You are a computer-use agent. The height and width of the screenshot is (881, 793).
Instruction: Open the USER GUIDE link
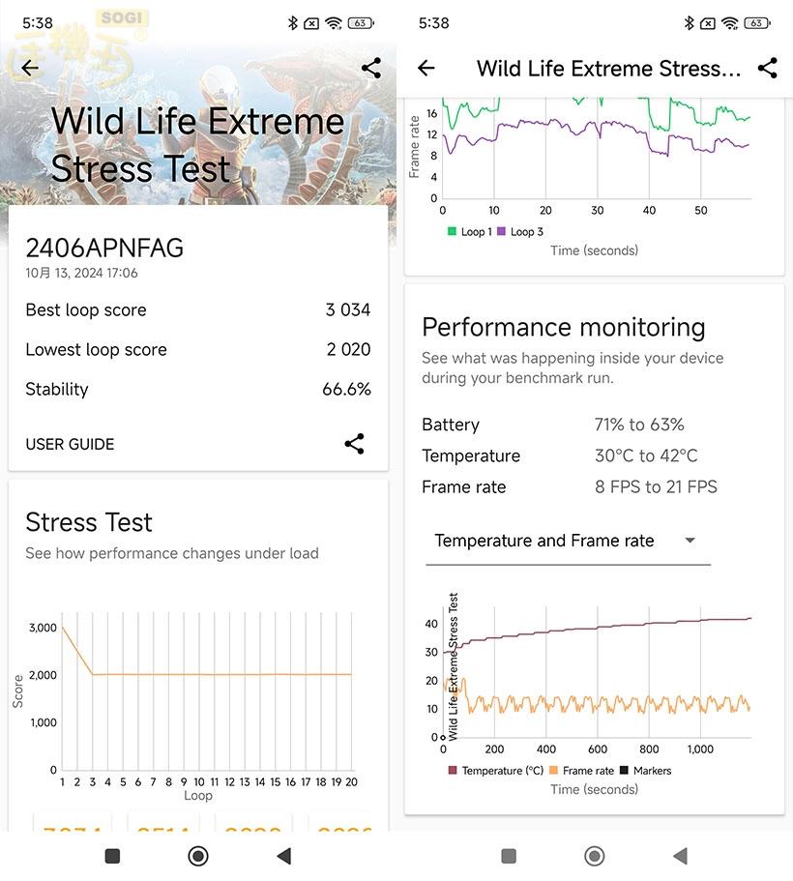(x=70, y=444)
